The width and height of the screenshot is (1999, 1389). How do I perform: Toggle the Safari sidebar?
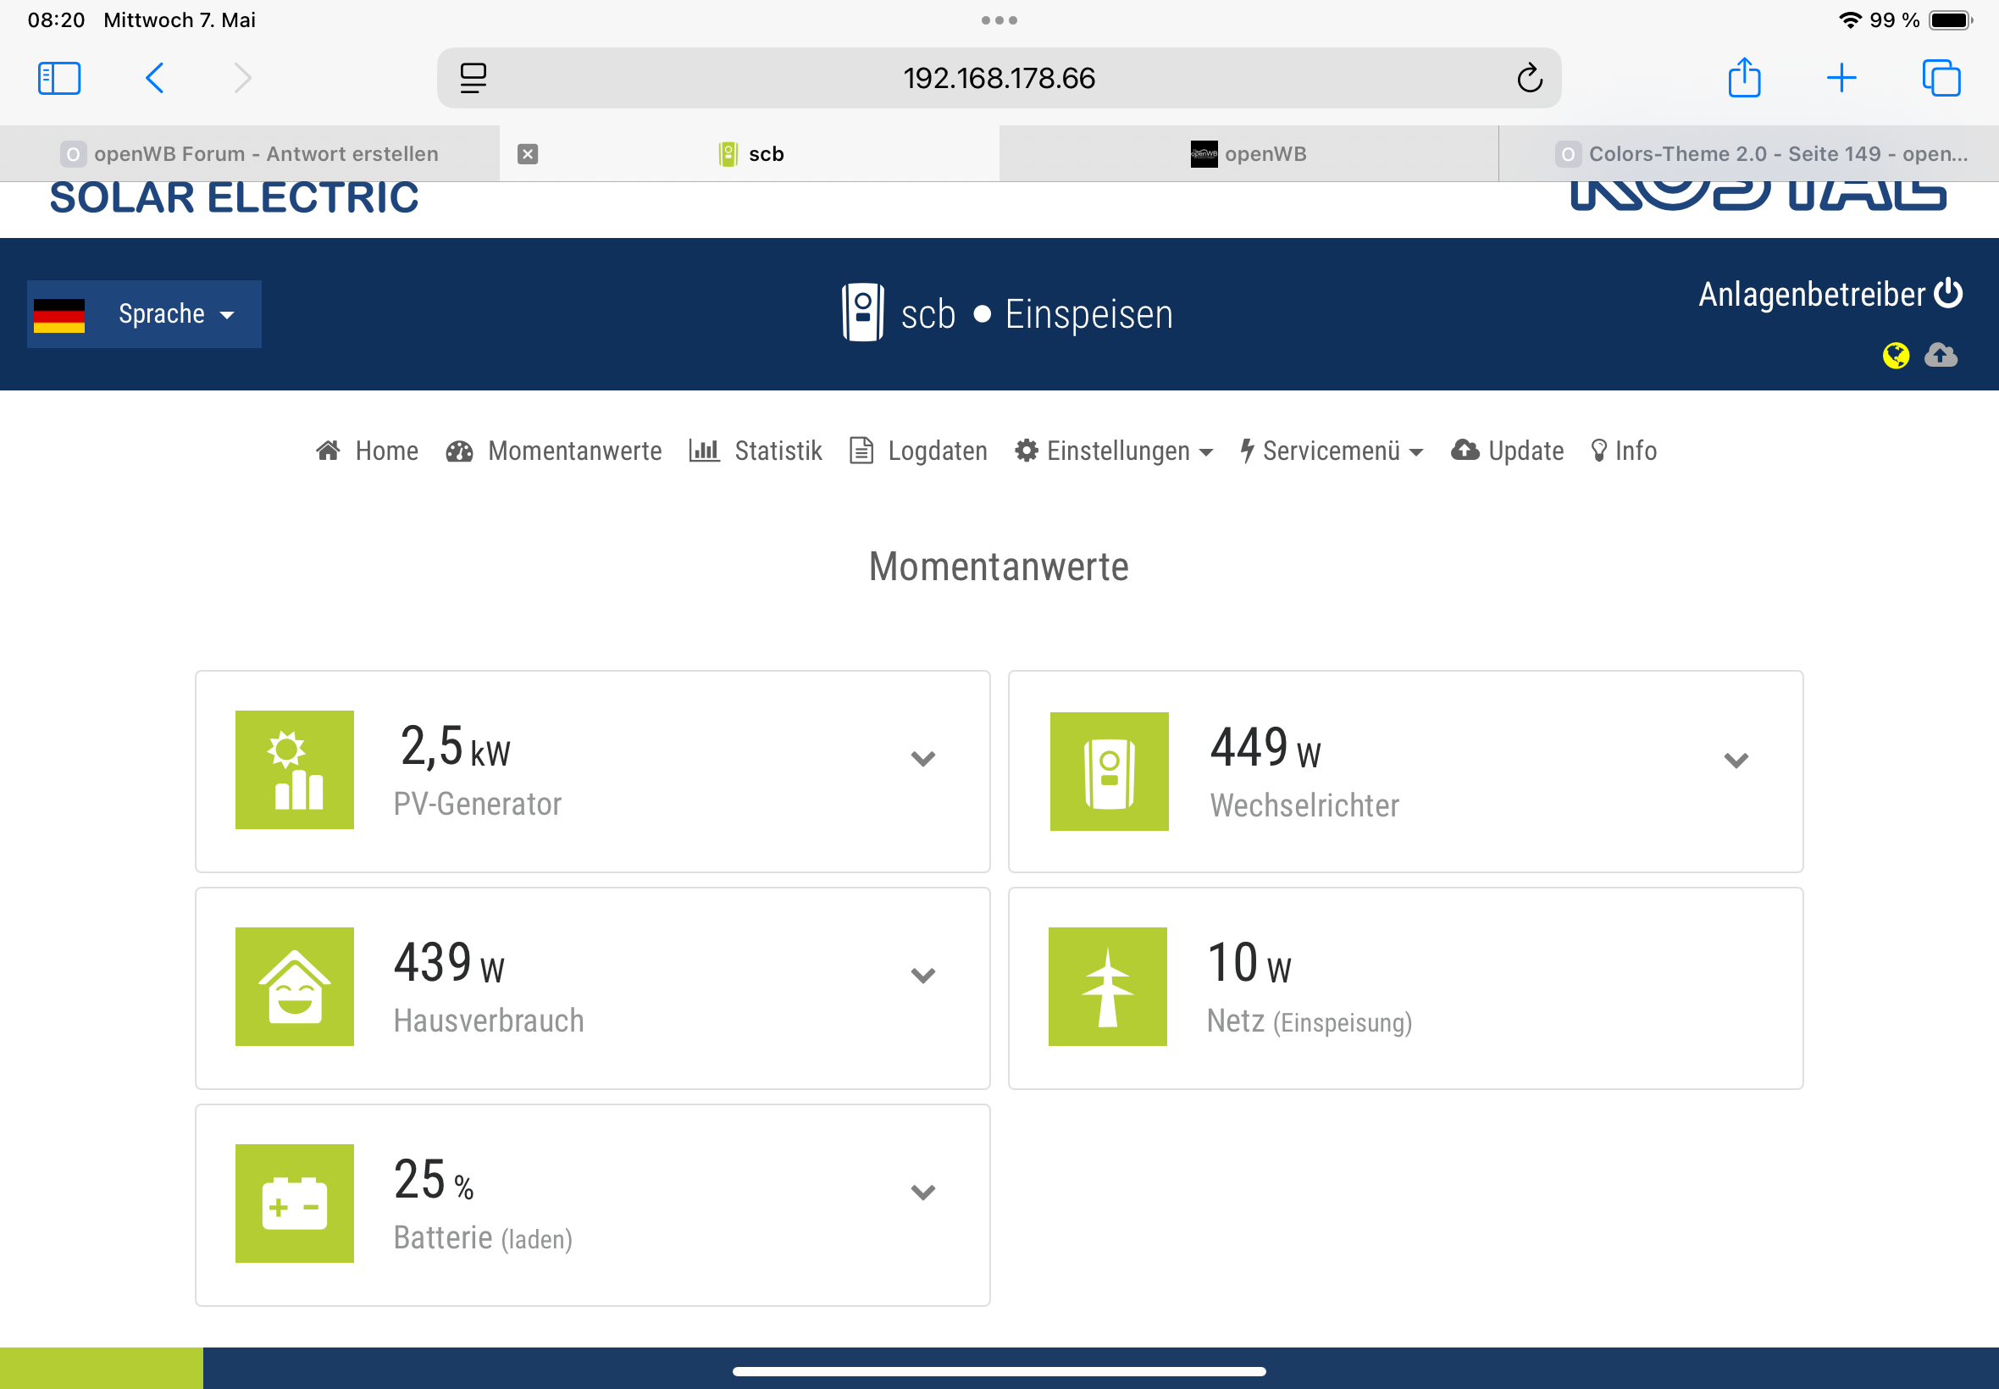59,78
